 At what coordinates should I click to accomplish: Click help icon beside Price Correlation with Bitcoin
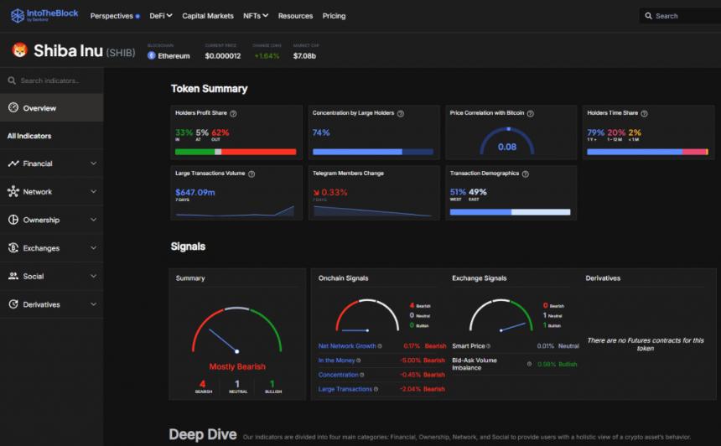[x=531, y=113]
